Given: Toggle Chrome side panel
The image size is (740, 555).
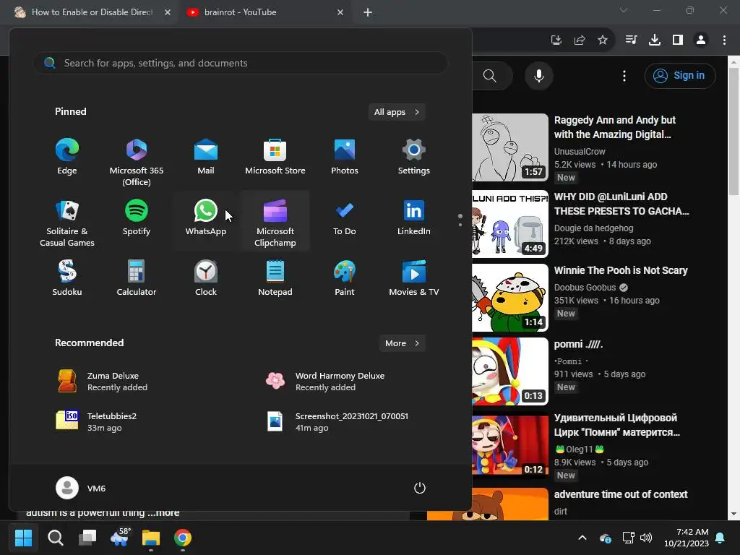Looking at the screenshot, I should click(678, 40).
